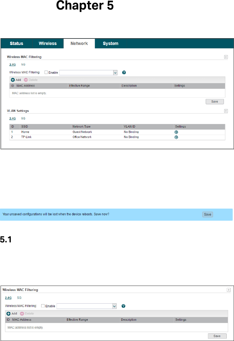234x341 pixels.
Task: Click Effective Range header in top table
Action: (80, 86)
